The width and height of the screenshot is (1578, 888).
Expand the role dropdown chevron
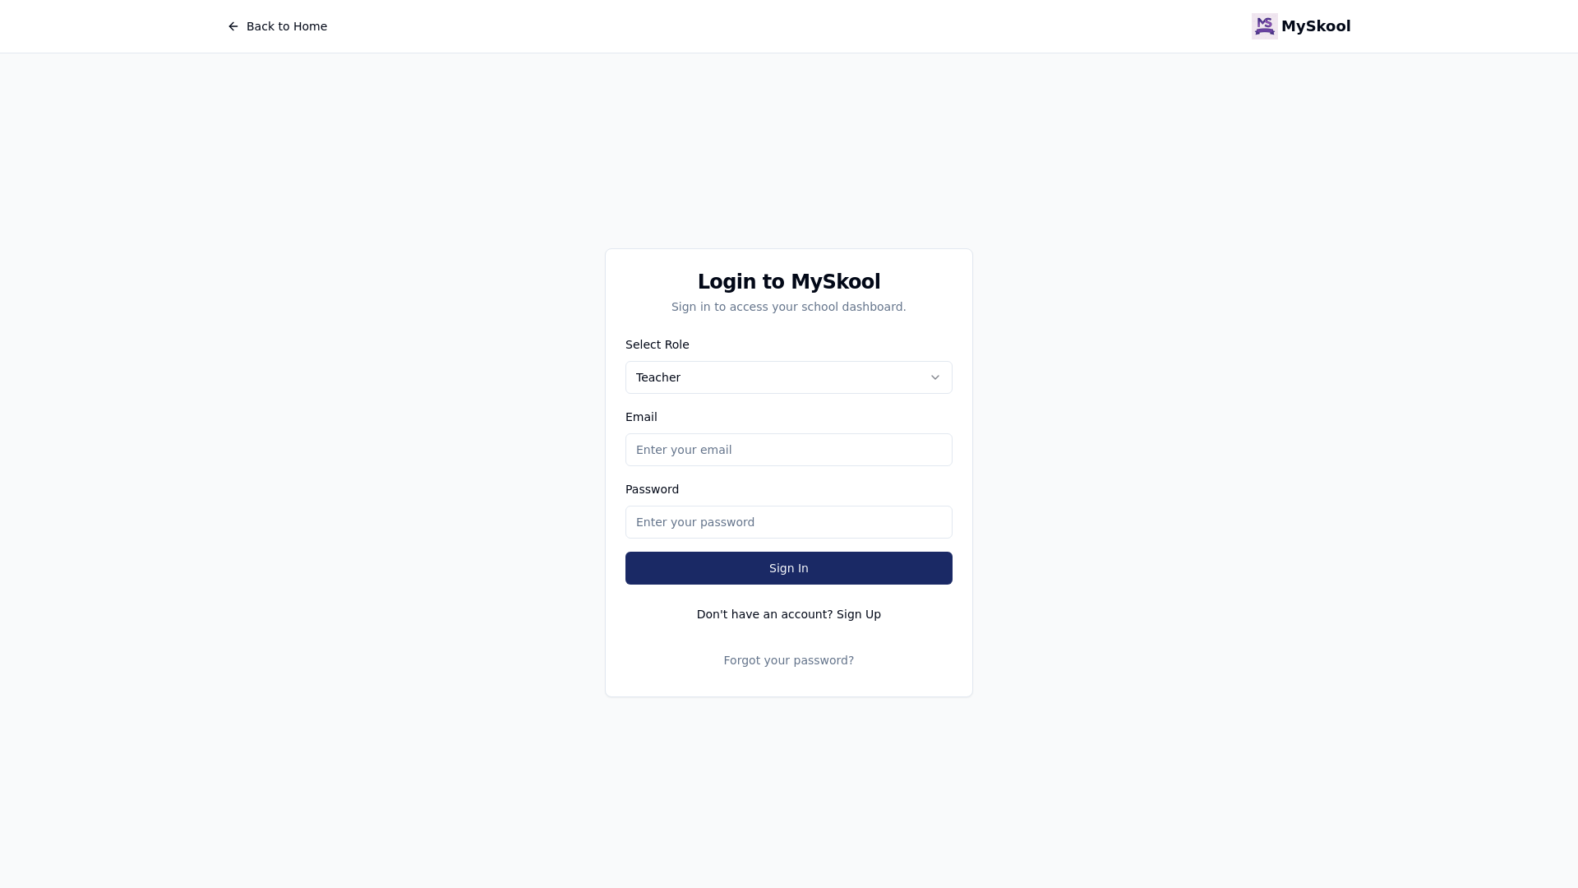[x=934, y=377]
